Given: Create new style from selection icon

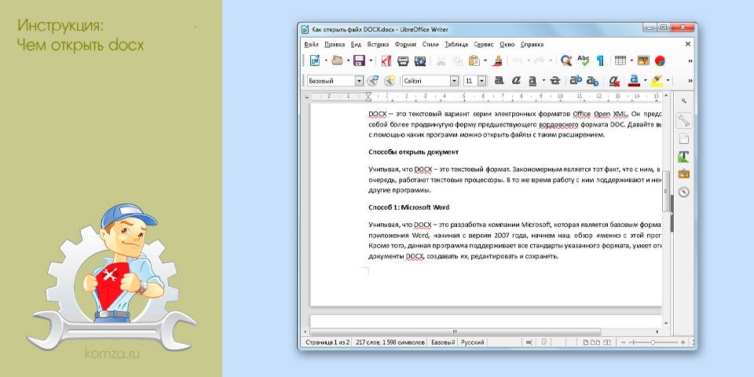Looking at the screenshot, I should [x=389, y=81].
